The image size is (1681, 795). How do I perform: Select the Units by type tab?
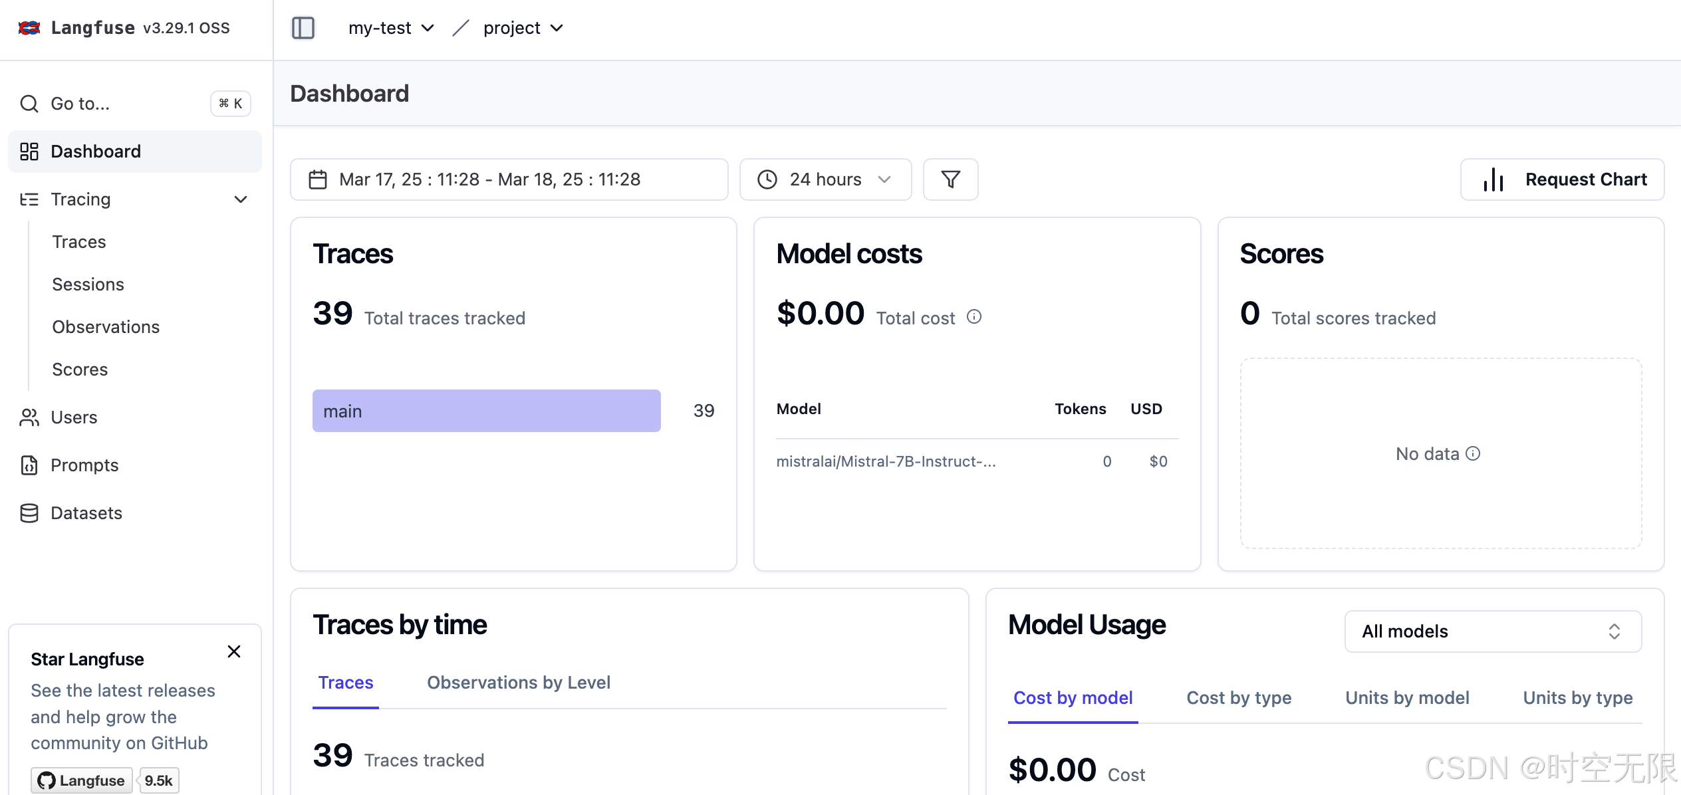click(1578, 698)
